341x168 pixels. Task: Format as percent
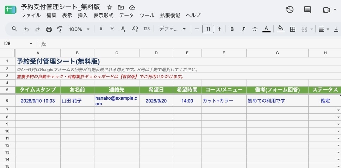point(112,29)
